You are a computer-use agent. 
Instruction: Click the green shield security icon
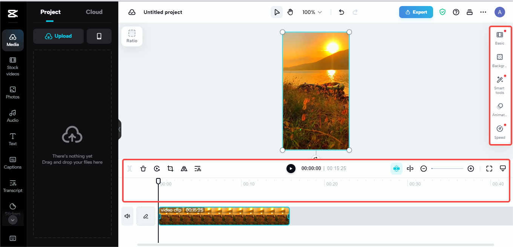pyautogui.click(x=443, y=12)
